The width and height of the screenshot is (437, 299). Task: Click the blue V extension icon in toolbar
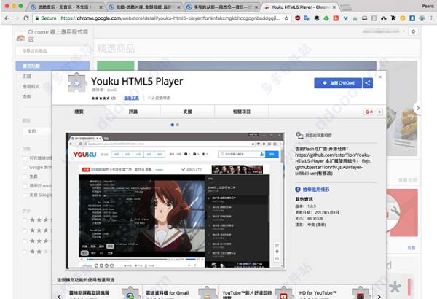pos(345,18)
